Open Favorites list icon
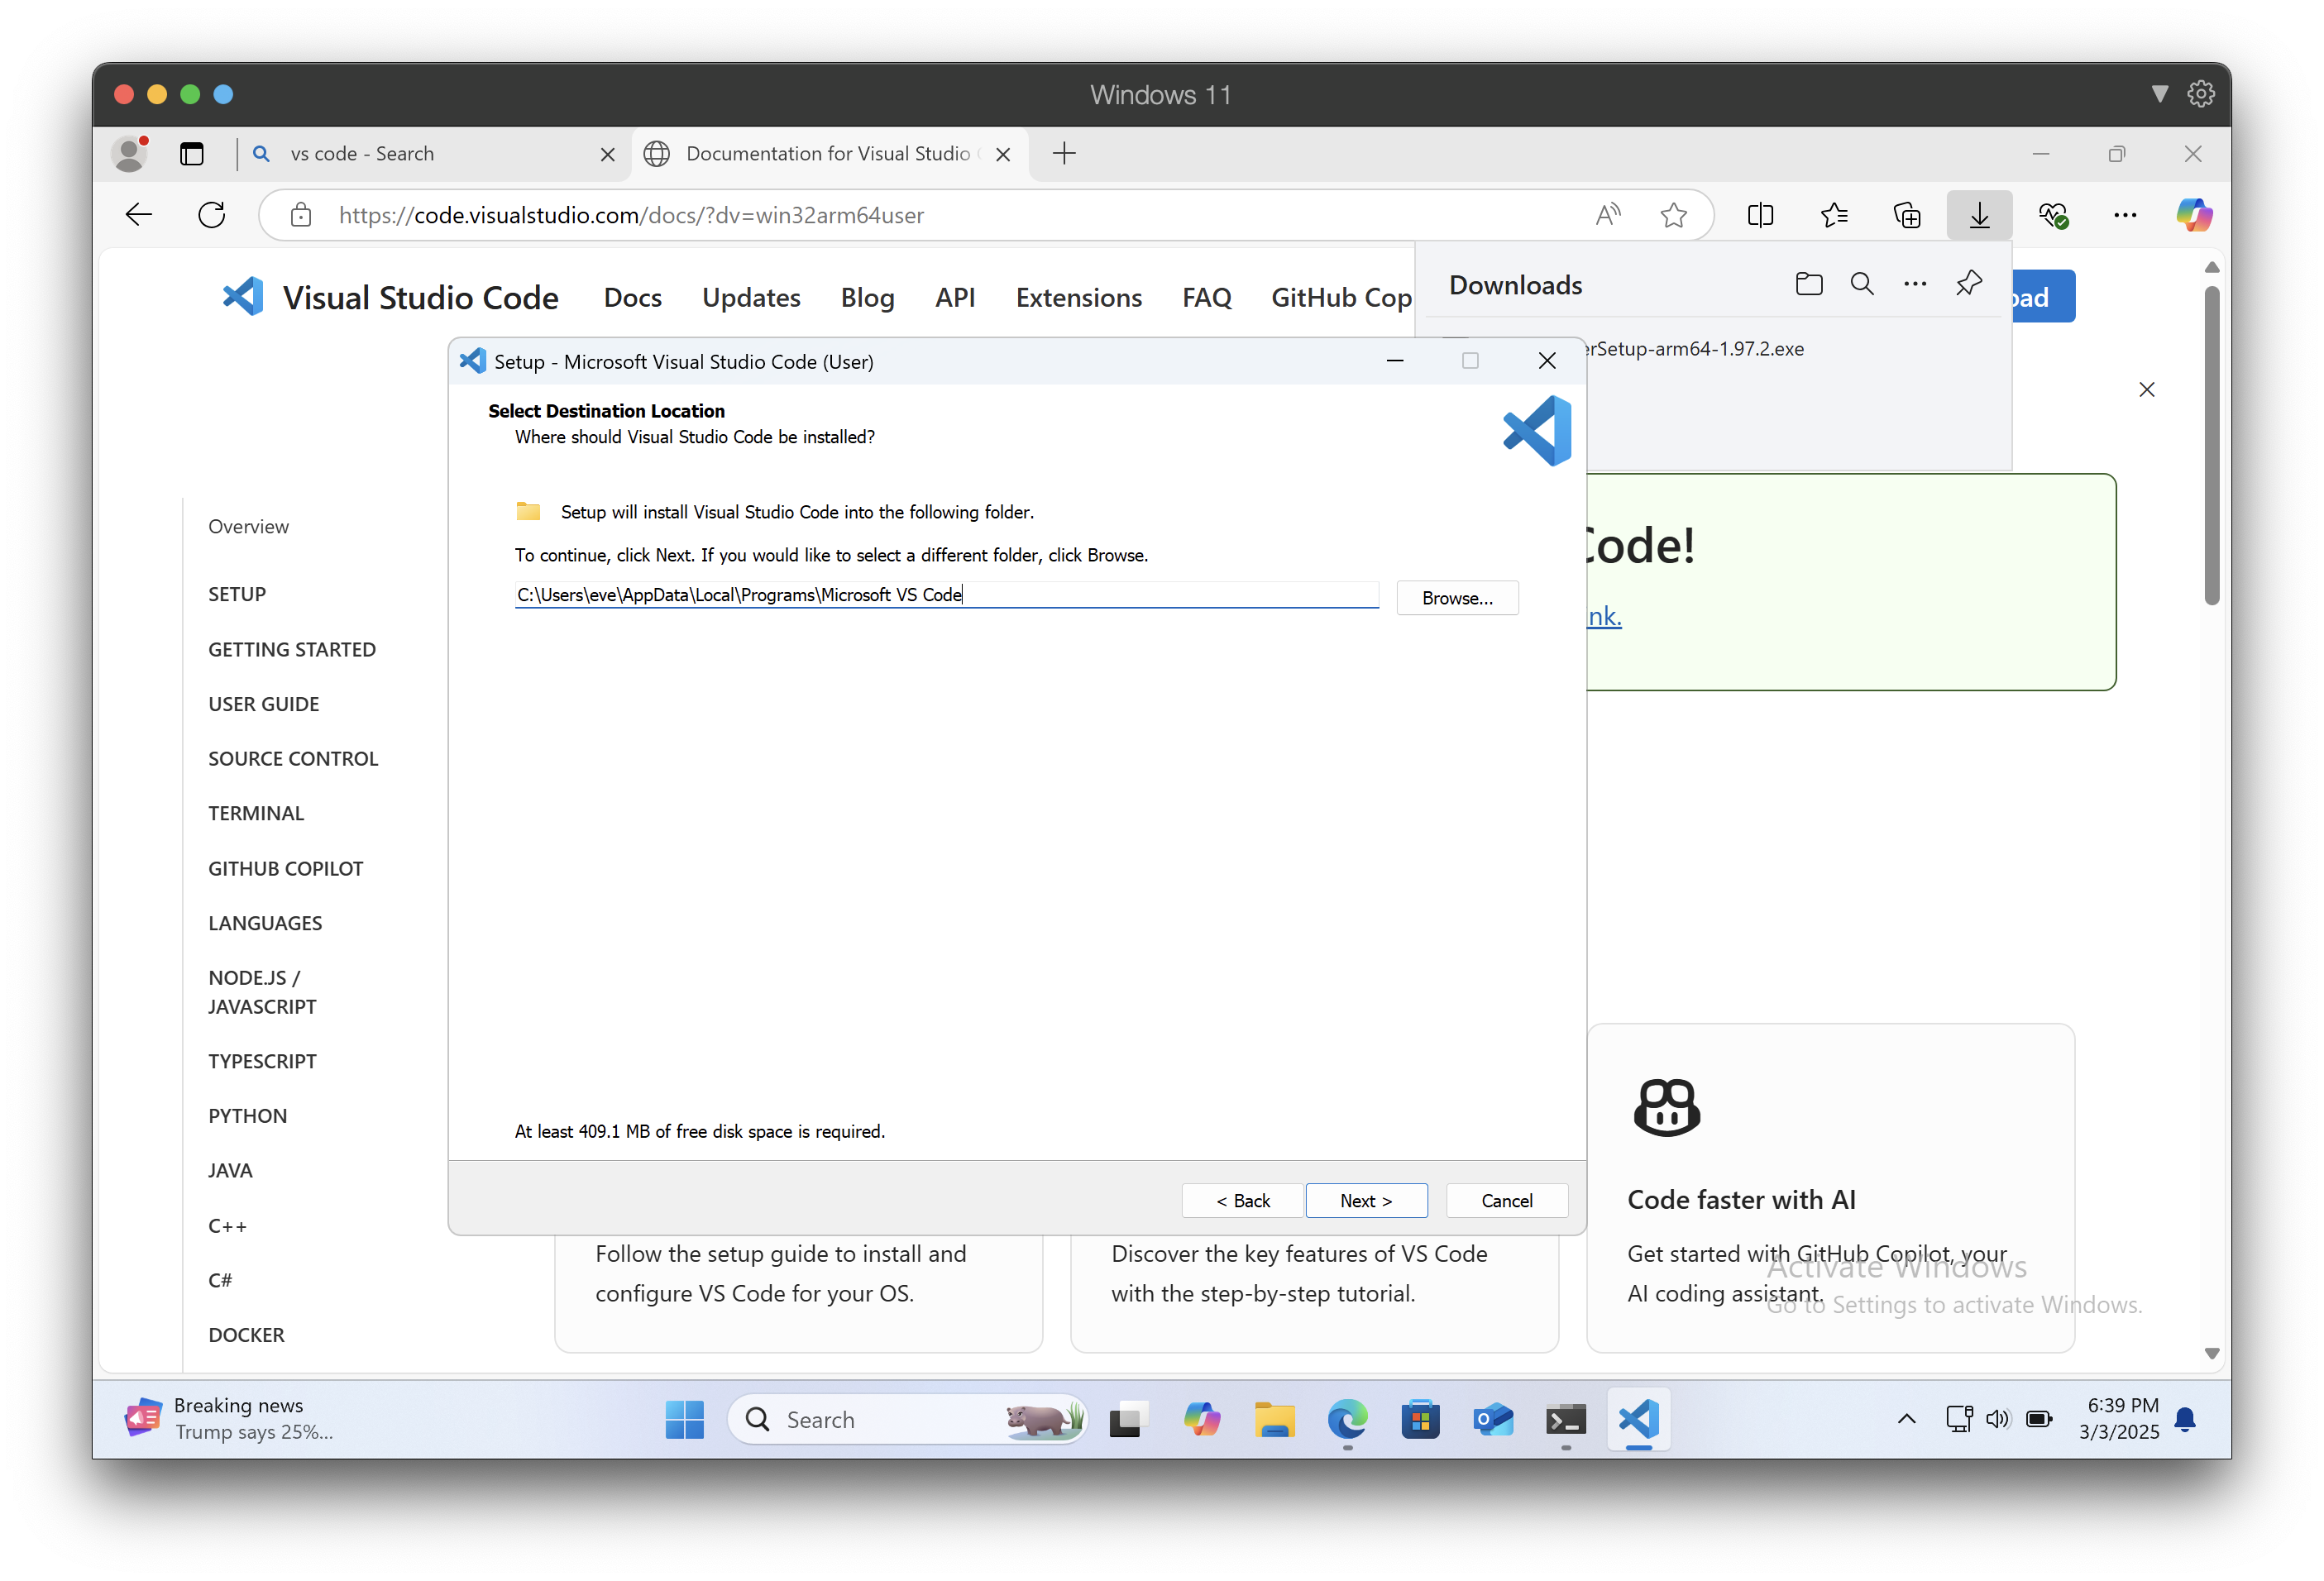2324x1581 pixels. (x=1834, y=215)
